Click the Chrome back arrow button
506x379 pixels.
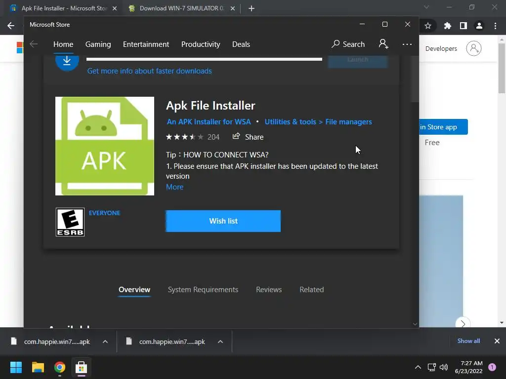point(11,26)
